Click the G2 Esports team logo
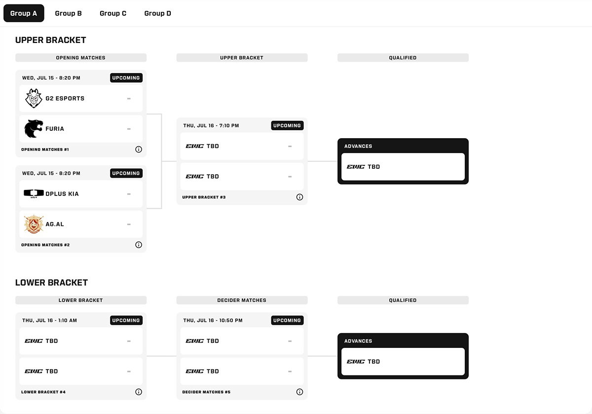 pyautogui.click(x=34, y=98)
